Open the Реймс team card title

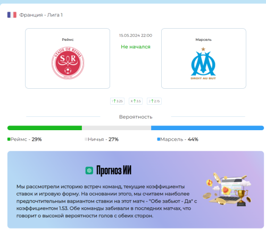pos(68,40)
